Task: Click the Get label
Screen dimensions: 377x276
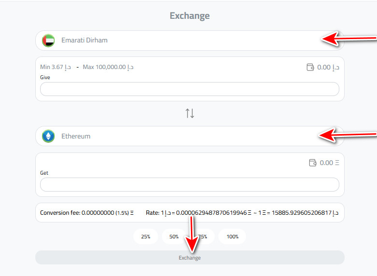Action: click(44, 173)
